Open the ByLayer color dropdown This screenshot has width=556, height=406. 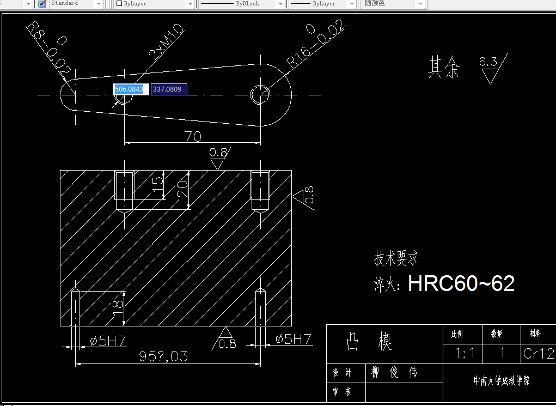(190, 4)
